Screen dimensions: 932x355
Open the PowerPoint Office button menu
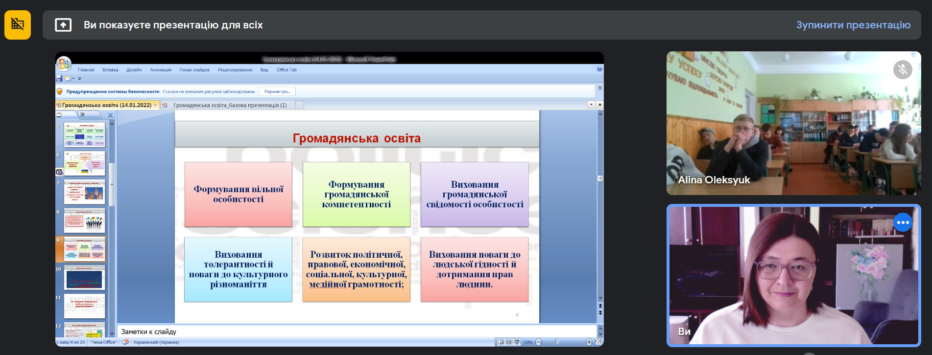pyautogui.click(x=64, y=64)
